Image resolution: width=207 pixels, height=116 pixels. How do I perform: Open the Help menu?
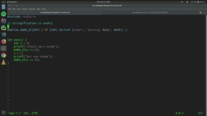(43, 9)
